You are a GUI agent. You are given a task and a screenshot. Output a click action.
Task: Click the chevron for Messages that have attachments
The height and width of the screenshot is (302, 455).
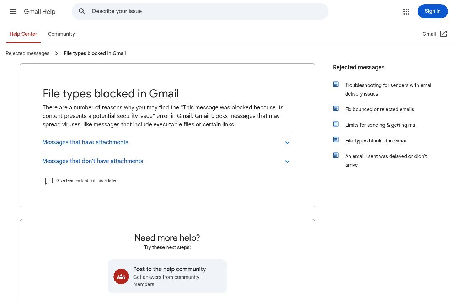click(287, 143)
